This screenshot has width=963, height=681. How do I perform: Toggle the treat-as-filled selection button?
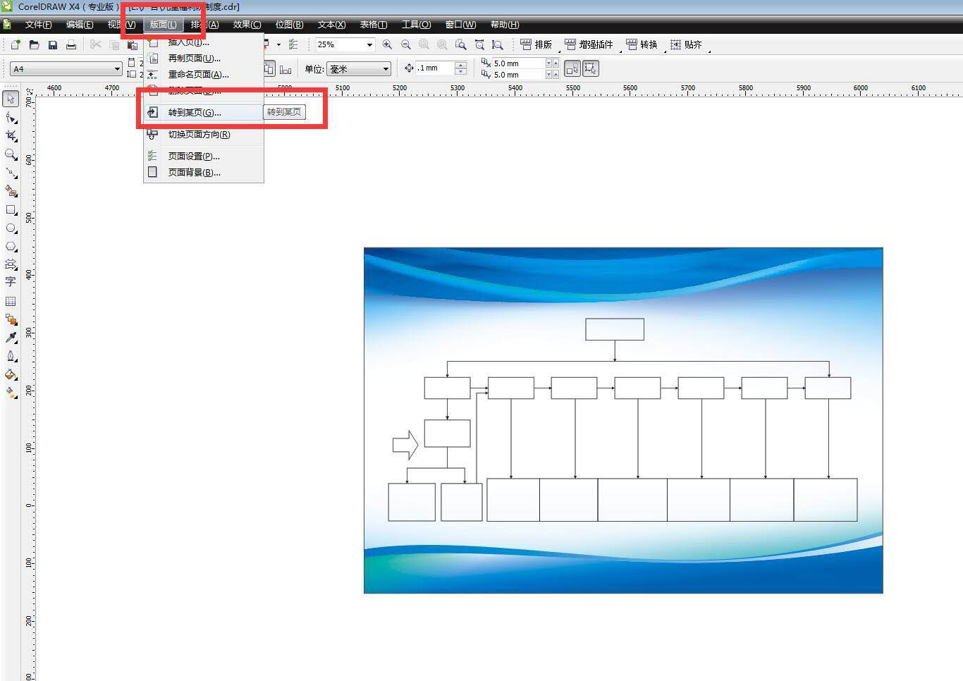pyautogui.click(x=572, y=68)
